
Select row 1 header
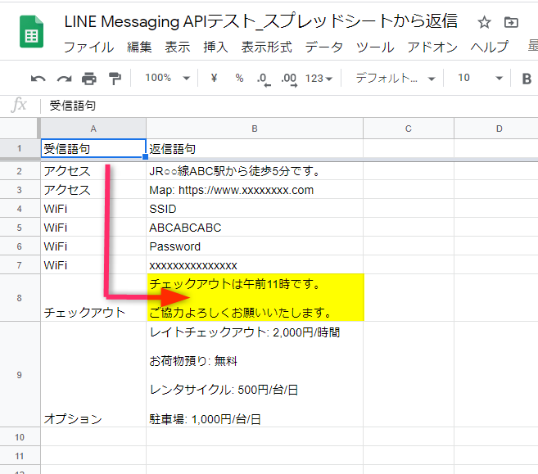click(19, 148)
